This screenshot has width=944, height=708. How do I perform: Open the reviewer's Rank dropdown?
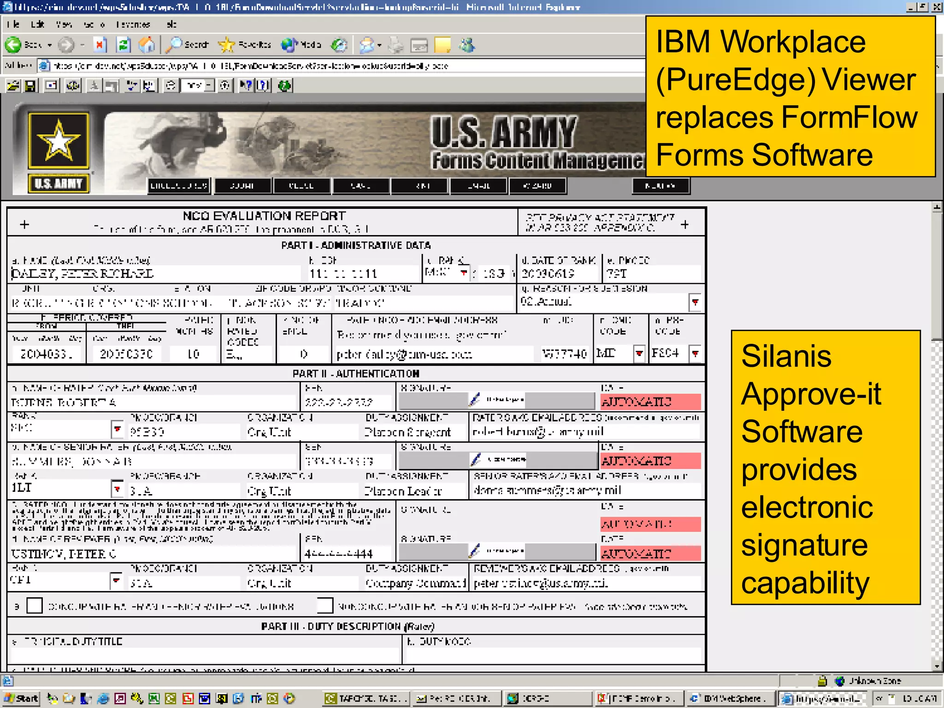[x=116, y=580]
